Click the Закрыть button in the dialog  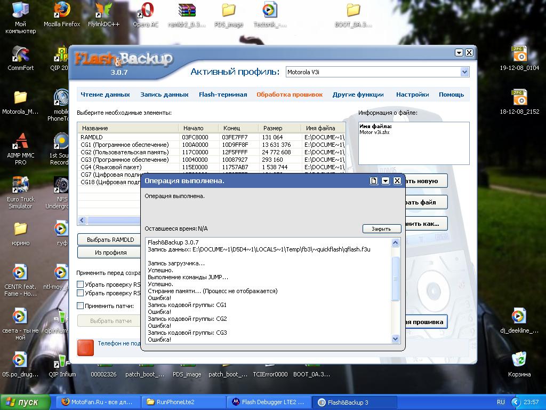tap(382, 228)
